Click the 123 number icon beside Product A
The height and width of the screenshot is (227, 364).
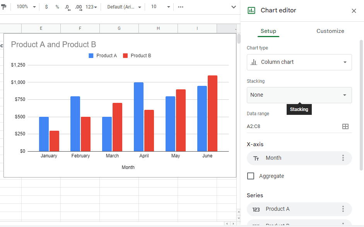256,209
